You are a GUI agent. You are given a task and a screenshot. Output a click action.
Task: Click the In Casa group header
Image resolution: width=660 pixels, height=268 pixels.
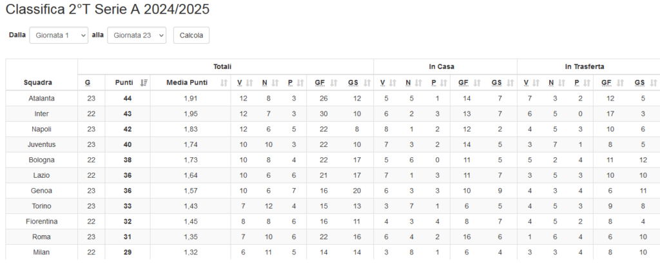442,66
